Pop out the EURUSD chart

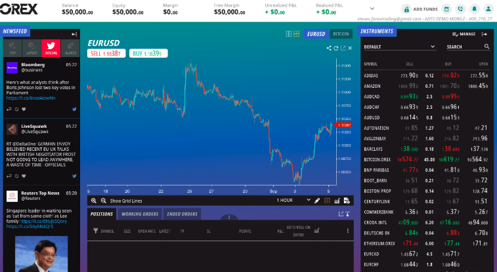[x=343, y=48]
